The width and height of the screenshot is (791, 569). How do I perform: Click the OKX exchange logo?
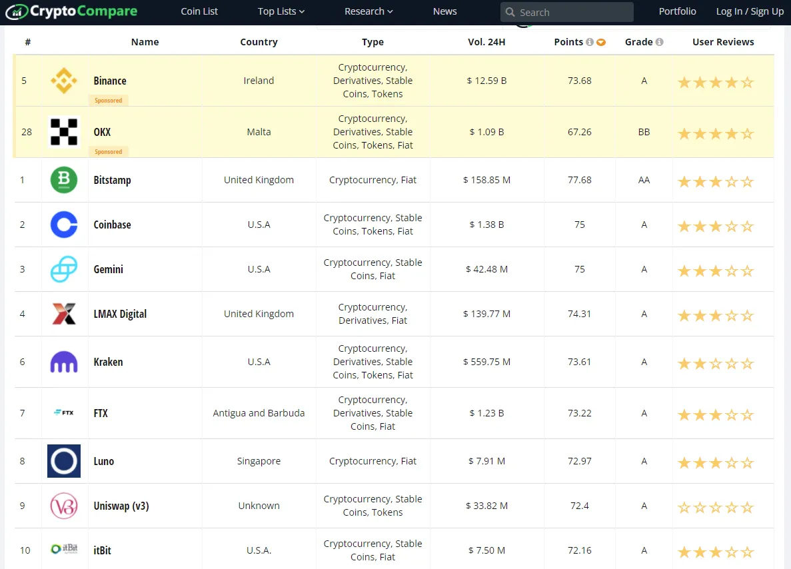point(64,132)
